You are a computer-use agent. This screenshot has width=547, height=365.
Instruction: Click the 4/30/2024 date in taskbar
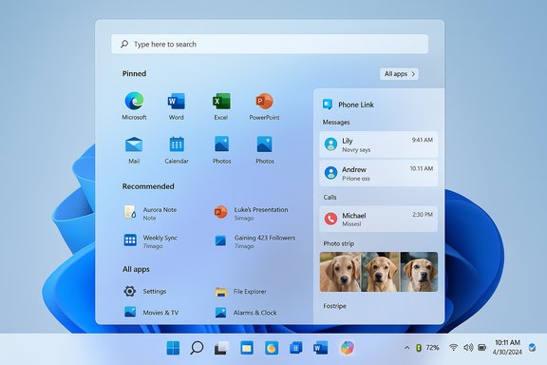507,352
